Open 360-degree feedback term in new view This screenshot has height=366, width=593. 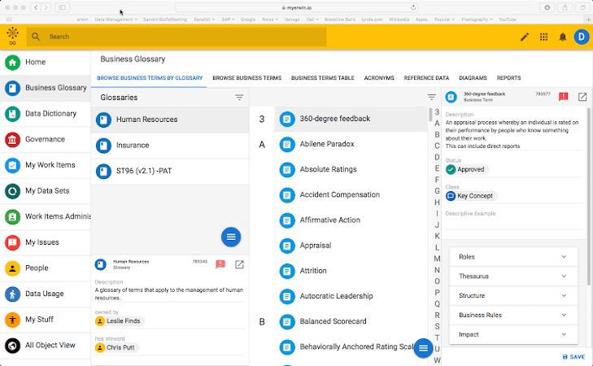click(x=582, y=97)
